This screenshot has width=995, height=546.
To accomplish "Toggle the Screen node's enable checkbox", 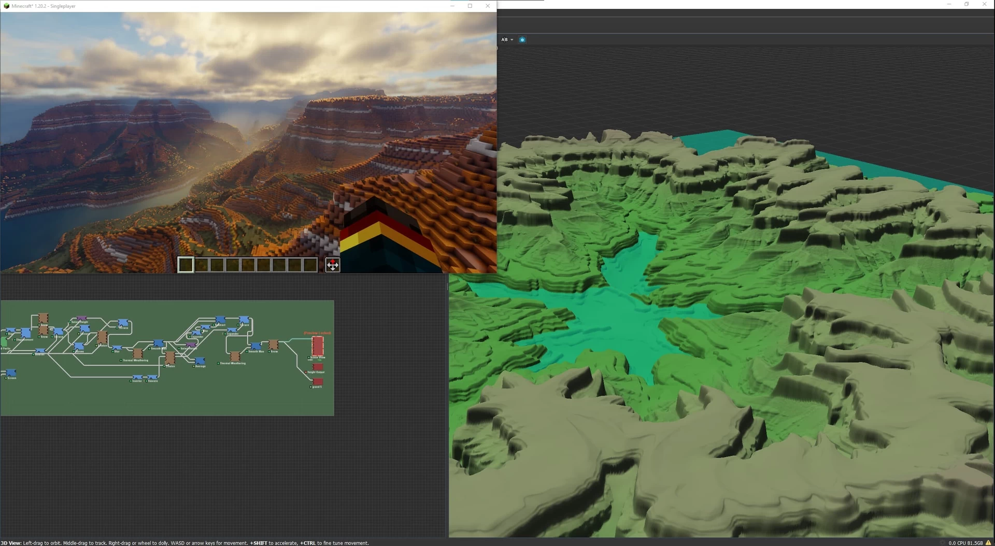I will [x=6, y=378].
